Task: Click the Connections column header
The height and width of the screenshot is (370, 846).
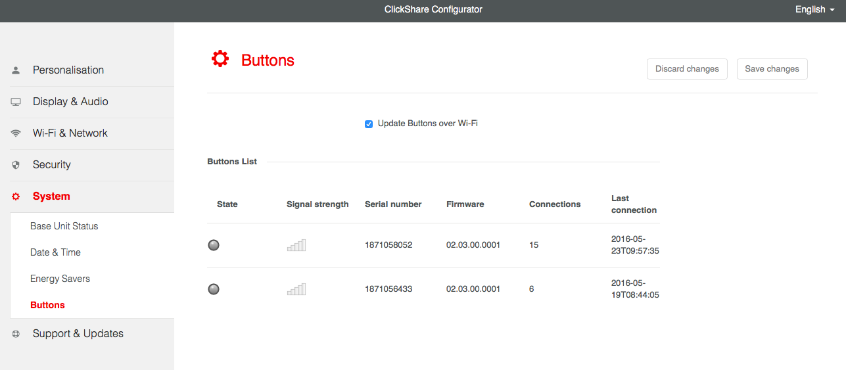Action: 555,204
